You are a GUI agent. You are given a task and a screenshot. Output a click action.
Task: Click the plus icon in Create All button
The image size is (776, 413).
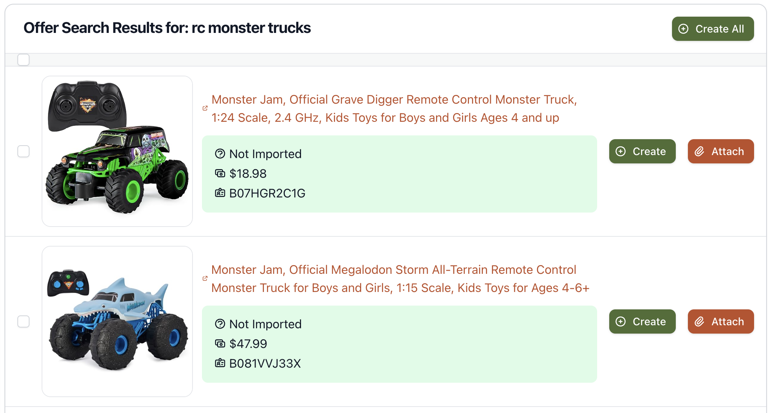[683, 29]
